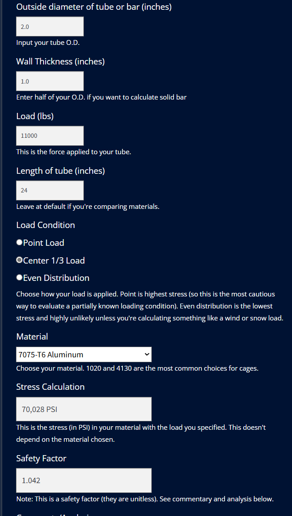The width and height of the screenshot is (292, 516).
Task: Click the "Material" field label
Action: tap(32, 337)
